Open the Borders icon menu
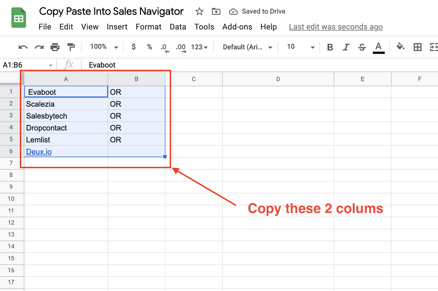Image resolution: width=438 pixels, height=291 pixels. coord(418,47)
